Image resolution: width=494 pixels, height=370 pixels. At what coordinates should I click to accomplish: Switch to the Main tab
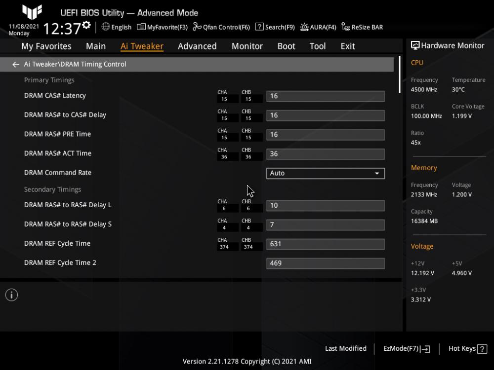[96, 46]
